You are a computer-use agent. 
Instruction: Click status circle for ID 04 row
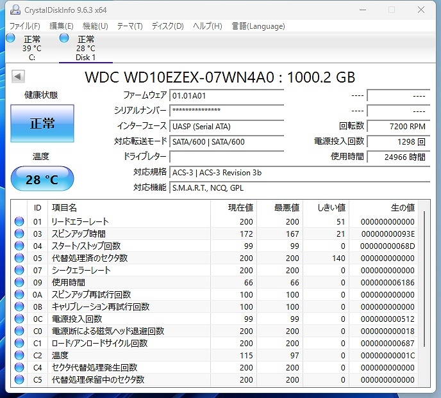point(19,246)
